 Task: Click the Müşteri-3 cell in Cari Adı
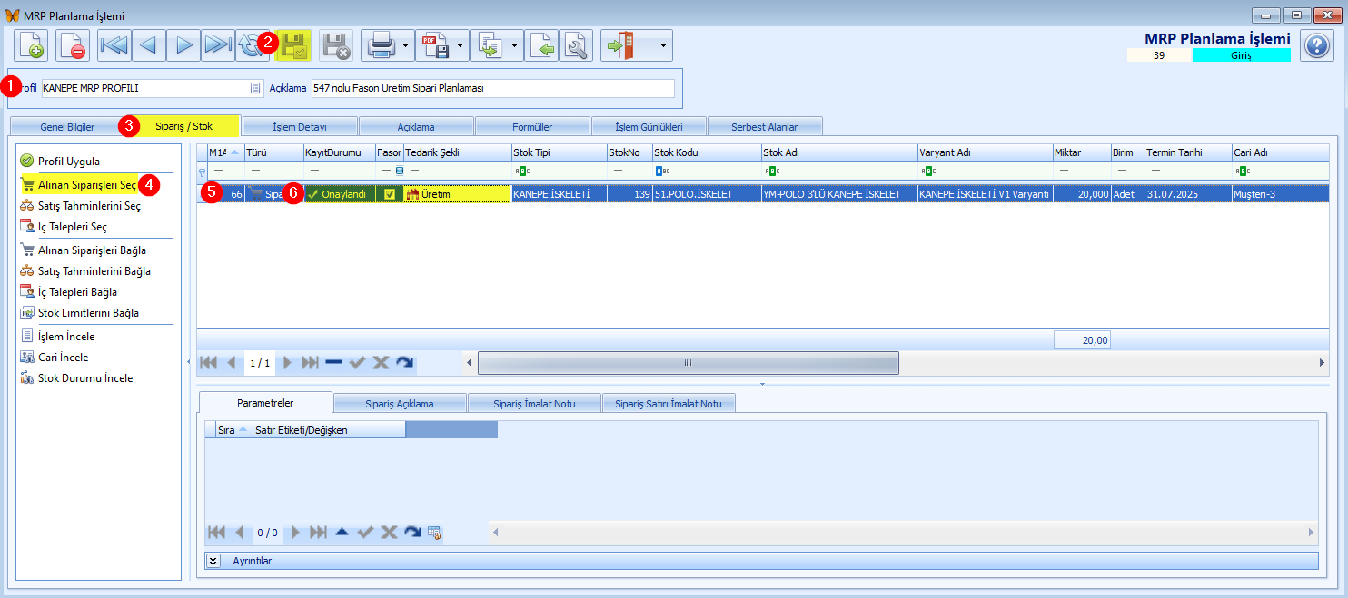(x=1280, y=193)
